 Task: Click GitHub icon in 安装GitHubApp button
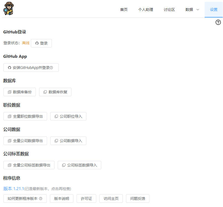click(x=10, y=68)
